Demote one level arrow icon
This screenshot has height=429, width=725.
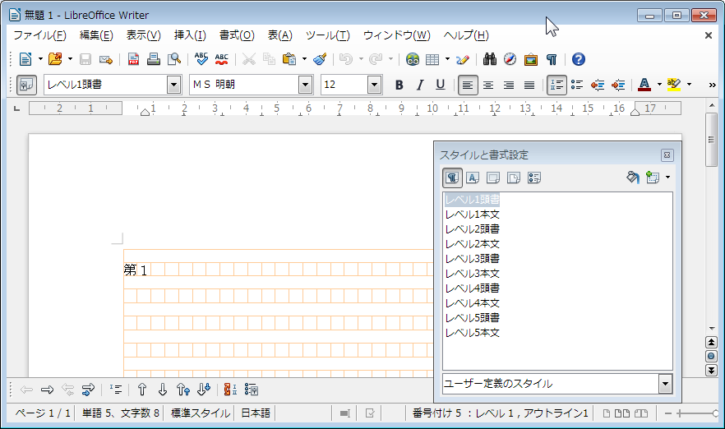click(x=47, y=390)
